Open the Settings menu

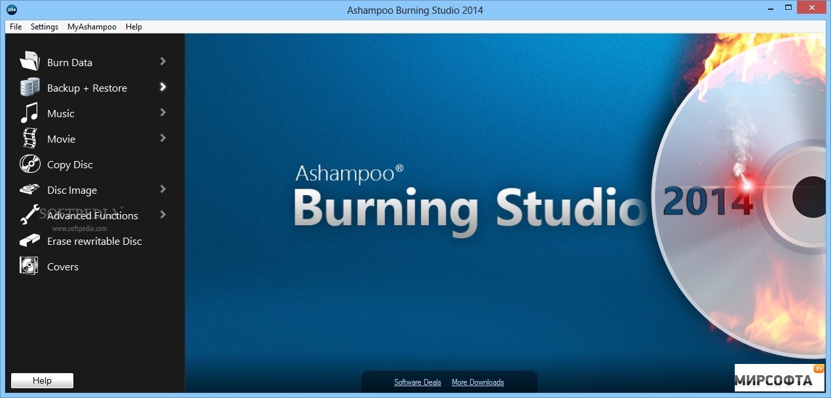tap(45, 27)
